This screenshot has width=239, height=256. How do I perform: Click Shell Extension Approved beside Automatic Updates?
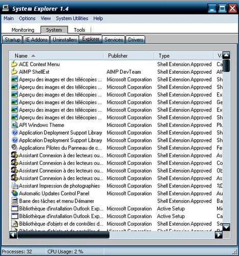[184, 194]
